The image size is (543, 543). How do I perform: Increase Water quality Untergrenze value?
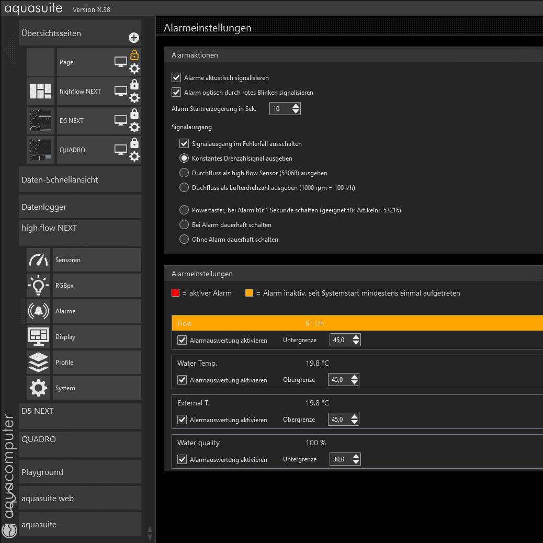click(x=356, y=457)
